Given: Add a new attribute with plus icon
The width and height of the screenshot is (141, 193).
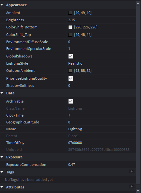Looking at the screenshot, I should tap(132, 186).
